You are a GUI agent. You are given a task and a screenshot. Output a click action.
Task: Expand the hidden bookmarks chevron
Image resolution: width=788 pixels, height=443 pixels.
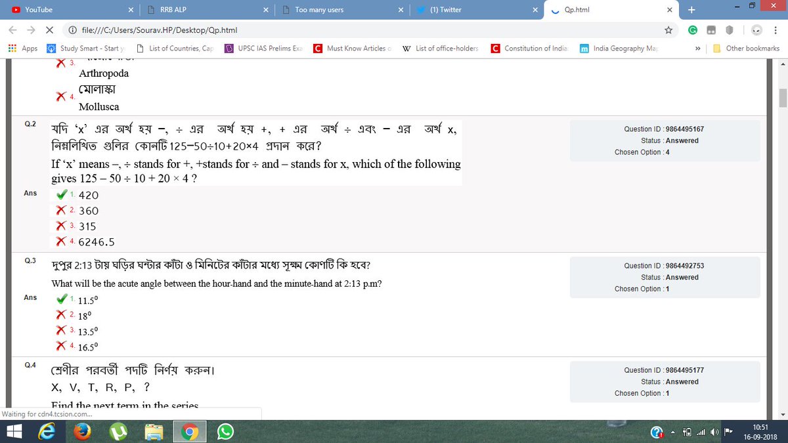[x=698, y=49]
